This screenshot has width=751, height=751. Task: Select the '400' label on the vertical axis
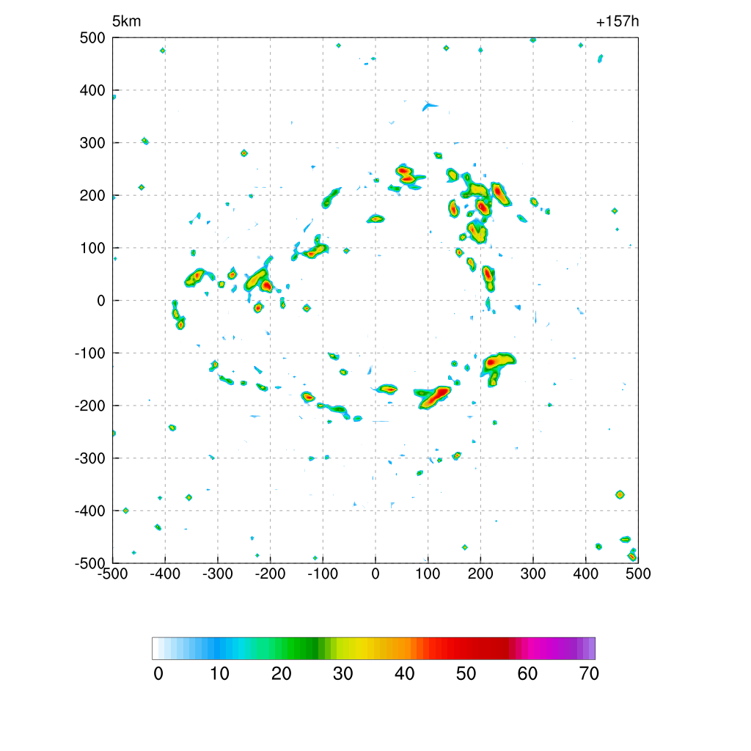coord(92,90)
